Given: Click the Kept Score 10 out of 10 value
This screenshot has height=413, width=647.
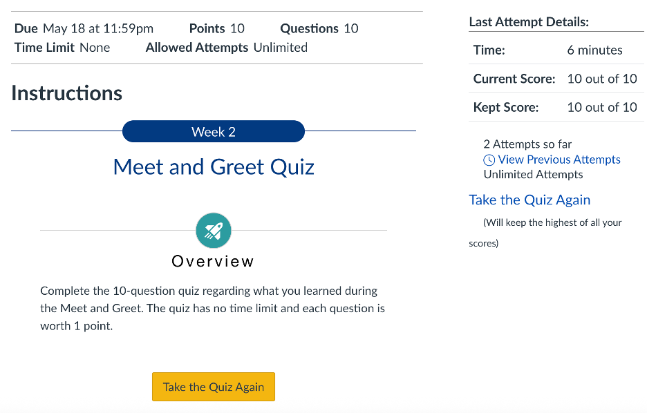Looking at the screenshot, I should [x=601, y=107].
